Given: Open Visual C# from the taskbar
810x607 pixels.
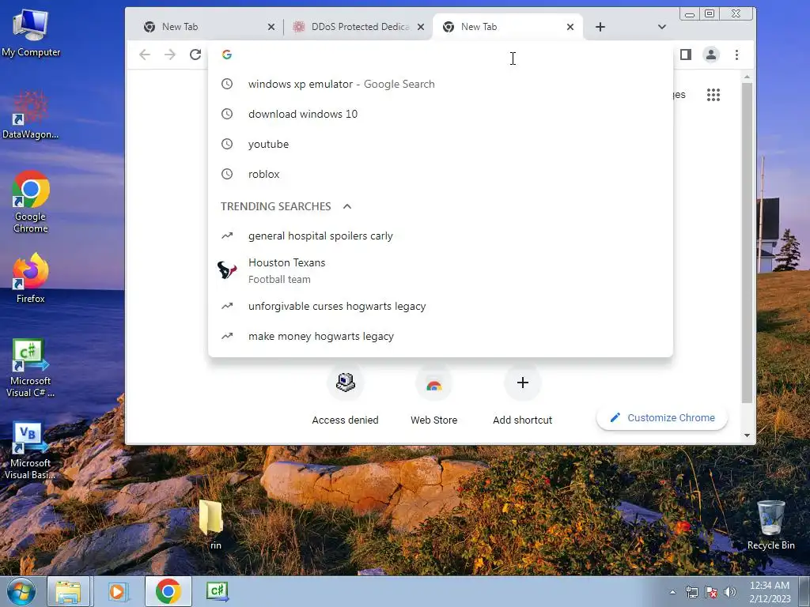Looking at the screenshot, I should pyautogui.click(x=217, y=591).
